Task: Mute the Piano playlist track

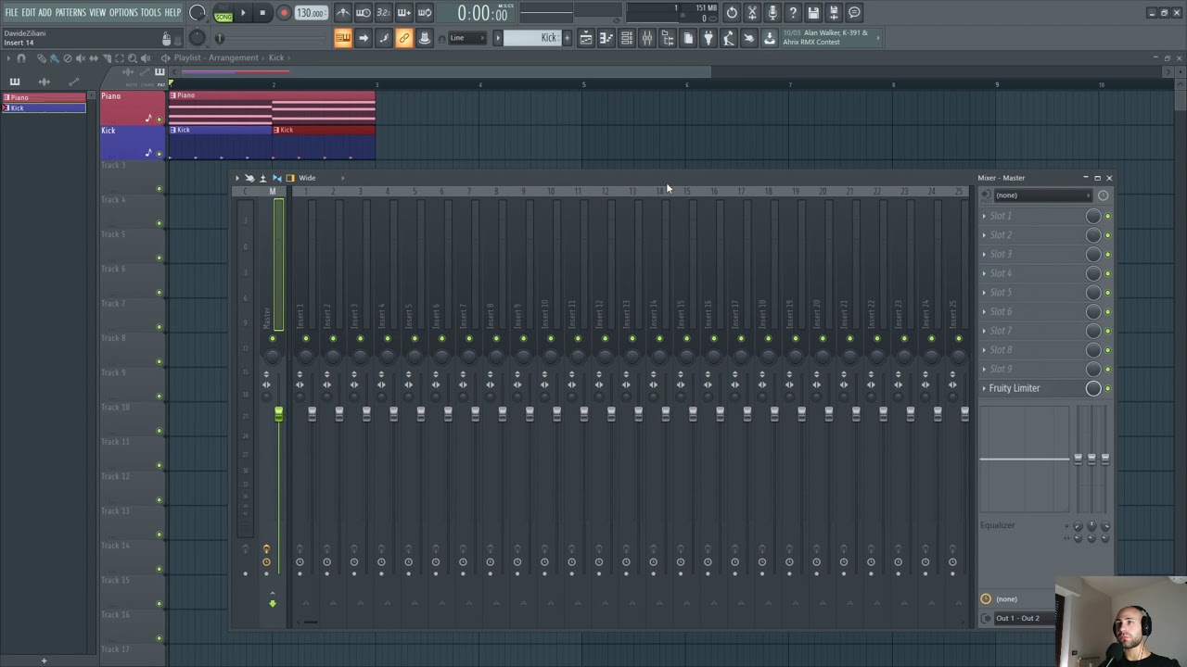Action: tap(159, 120)
